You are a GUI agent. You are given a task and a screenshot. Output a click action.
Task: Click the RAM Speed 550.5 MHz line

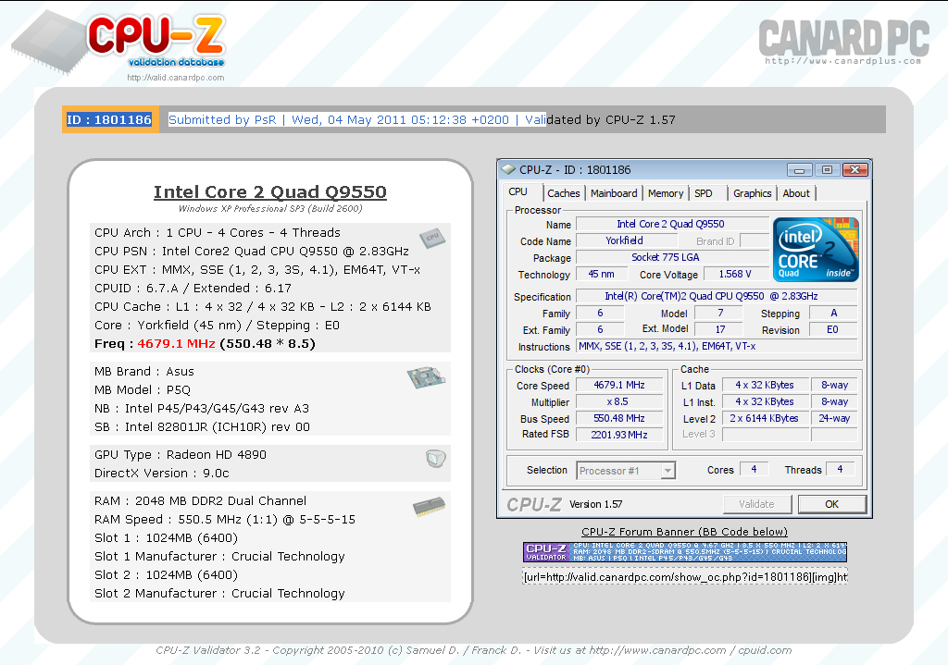click(x=225, y=520)
